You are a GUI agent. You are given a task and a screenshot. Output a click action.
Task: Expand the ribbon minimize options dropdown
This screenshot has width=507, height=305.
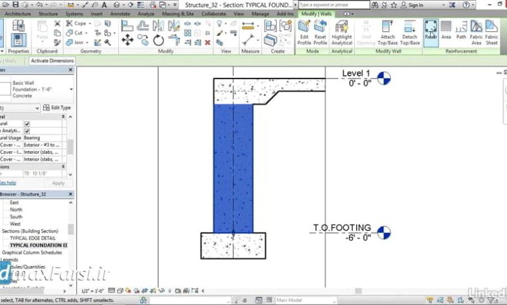coord(352,14)
